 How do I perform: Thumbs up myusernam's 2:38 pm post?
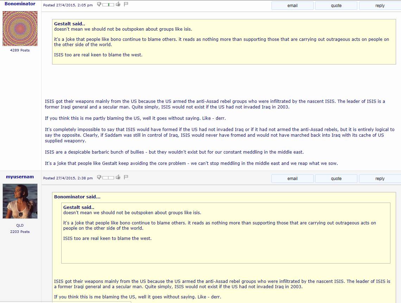pos(118,177)
